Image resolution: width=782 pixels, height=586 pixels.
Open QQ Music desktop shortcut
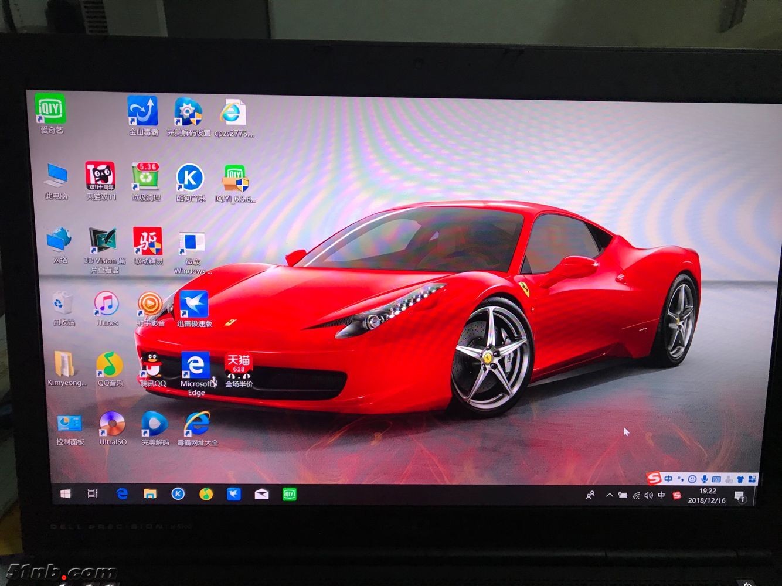110,366
